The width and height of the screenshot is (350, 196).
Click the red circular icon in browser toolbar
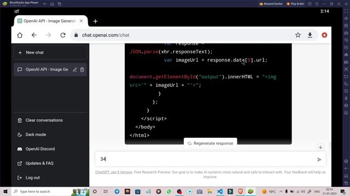click(324, 35)
